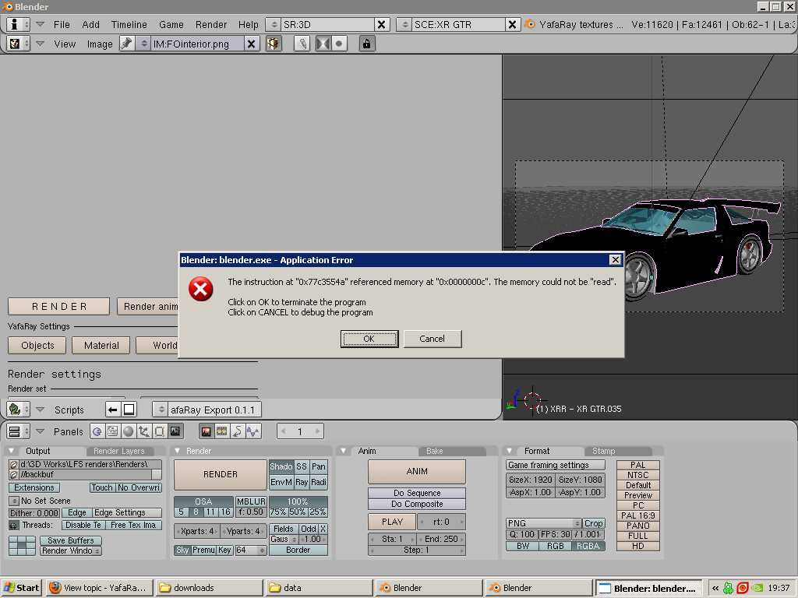
Task: Open the Render menu in top header
Action: (x=210, y=24)
